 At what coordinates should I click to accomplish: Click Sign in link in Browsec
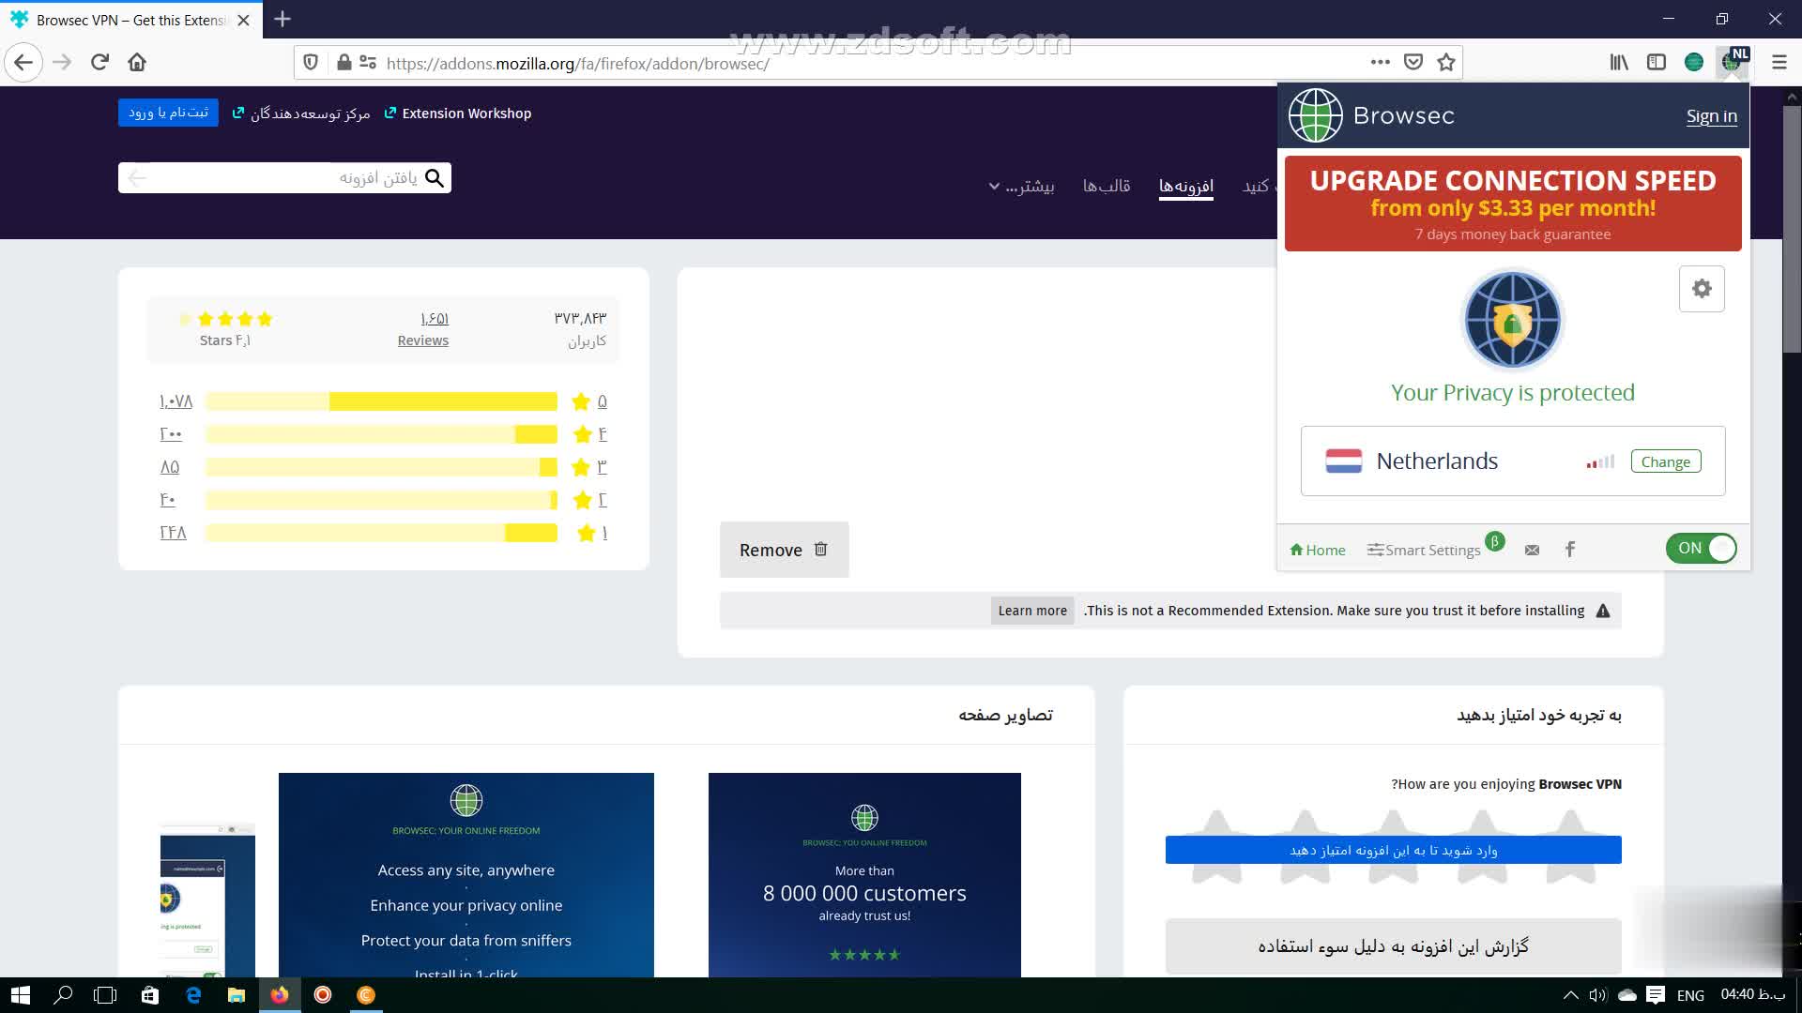1711,116
